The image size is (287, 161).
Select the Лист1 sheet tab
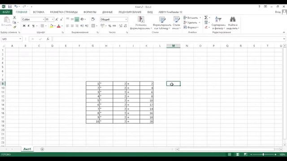click(27, 149)
